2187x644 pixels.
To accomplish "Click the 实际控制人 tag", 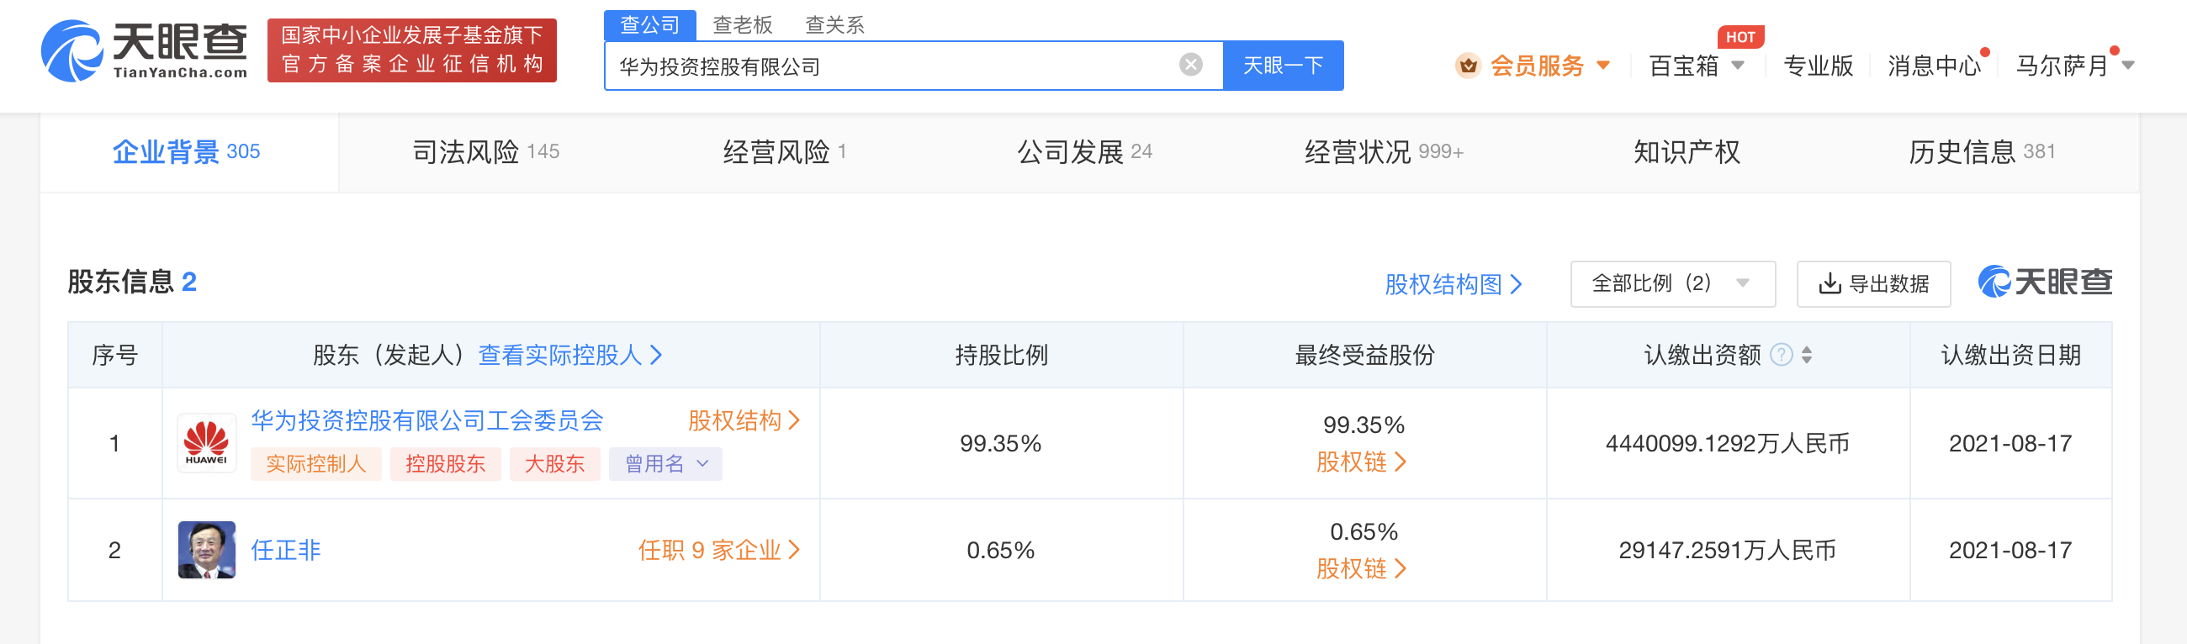I will [315, 464].
